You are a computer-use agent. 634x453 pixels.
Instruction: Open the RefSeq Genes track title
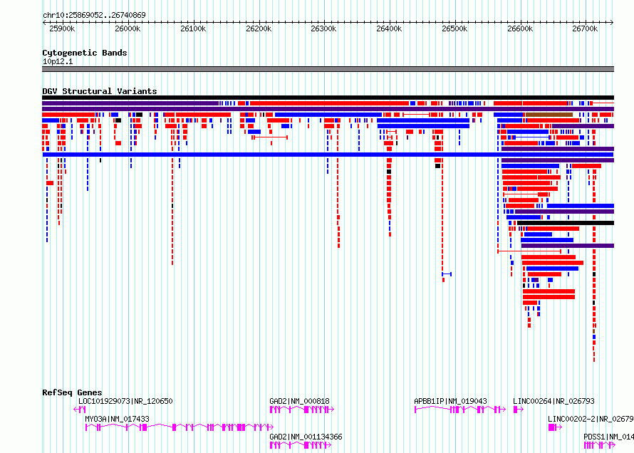click(x=73, y=392)
